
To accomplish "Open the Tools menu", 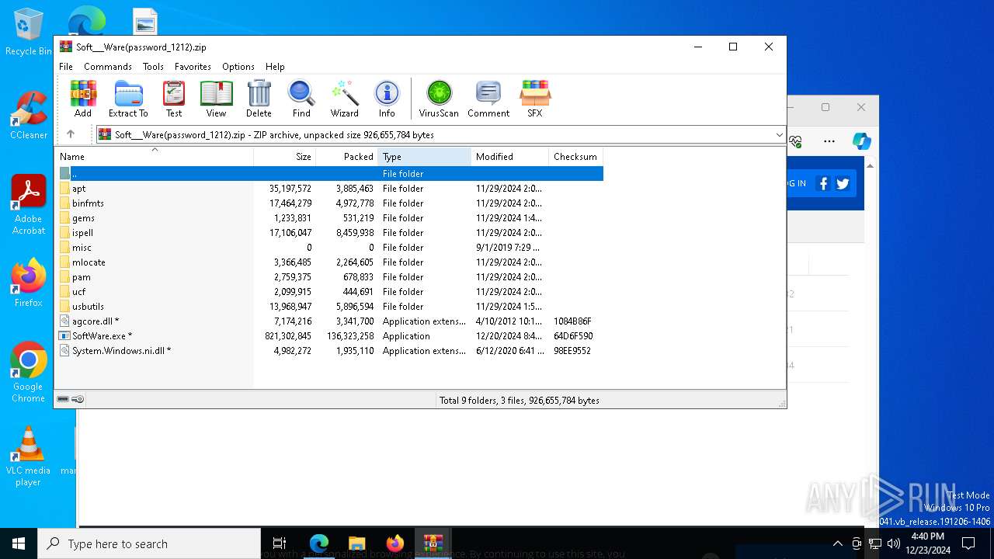I will [x=153, y=67].
